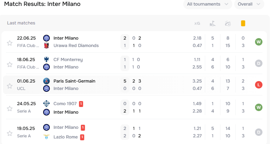Click the chevron arrow beside Overall
The image size is (271, 144).
[258, 4]
